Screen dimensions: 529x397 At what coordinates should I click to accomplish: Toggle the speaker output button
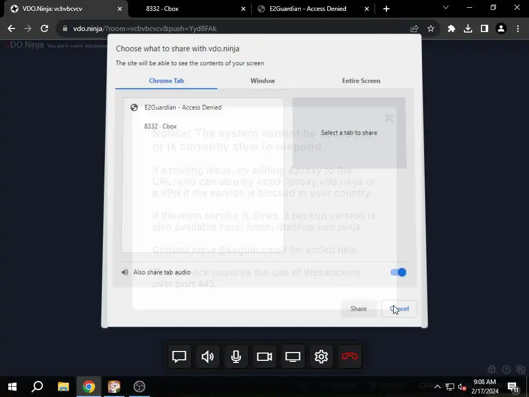(208, 357)
